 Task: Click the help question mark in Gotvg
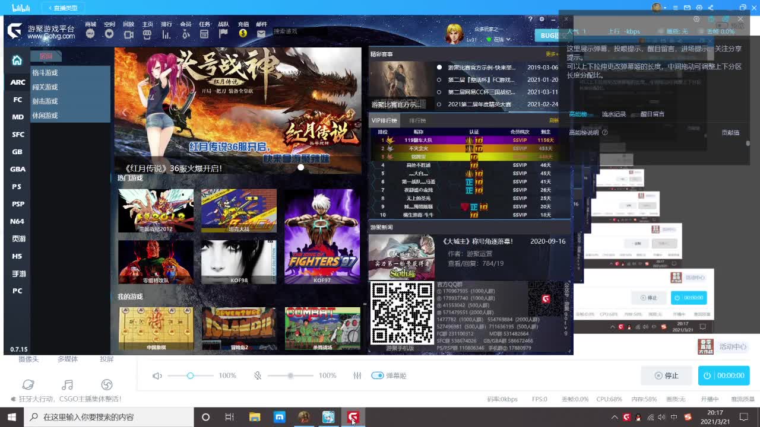coord(530,20)
